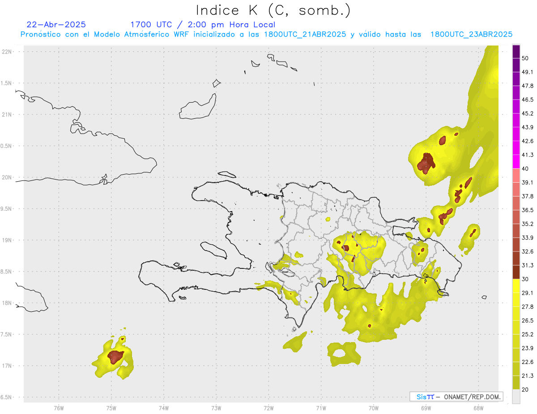Click the olive swatch between 20 and 21.3
Image resolution: width=537 pixels, height=414 pixels.
[516, 383]
